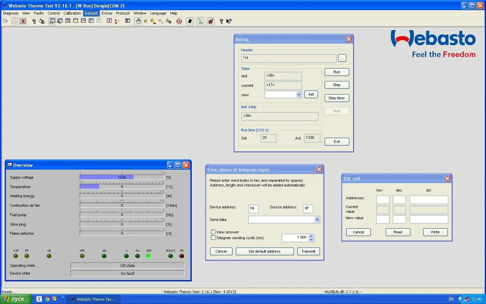
Task: Click the red line chart toolbar icon
Action: tap(83, 21)
